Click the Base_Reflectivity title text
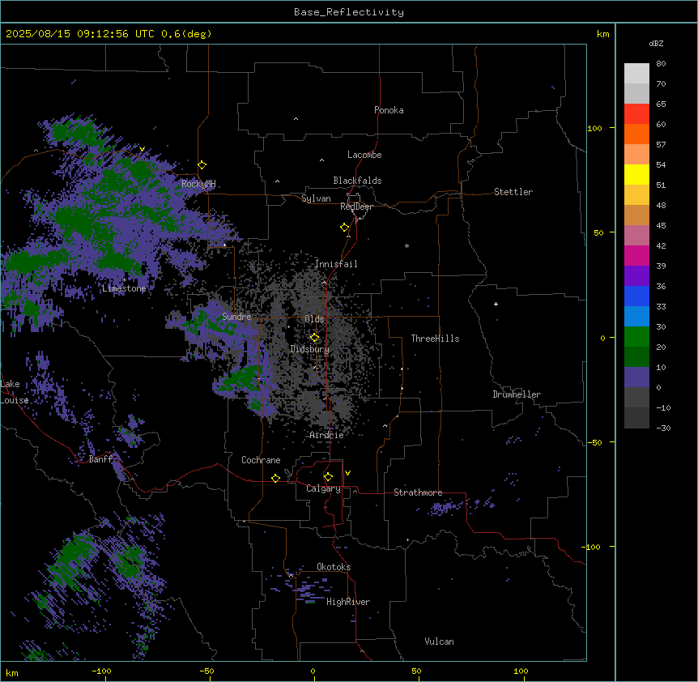The width and height of the screenshot is (698, 682). (x=349, y=12)
